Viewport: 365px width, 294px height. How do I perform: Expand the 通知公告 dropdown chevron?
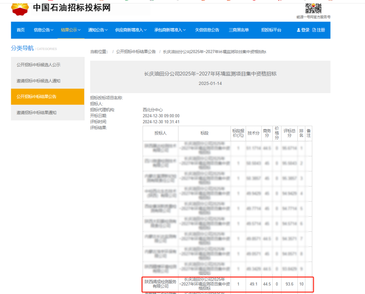click(106, 30)
